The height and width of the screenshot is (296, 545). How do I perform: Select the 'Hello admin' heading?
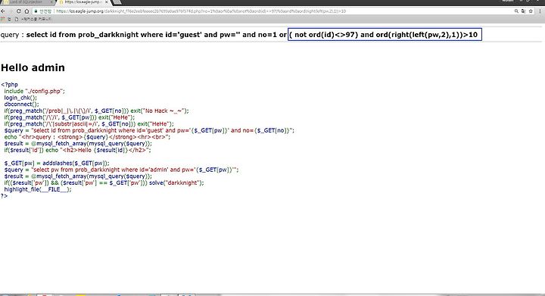pyautogui.click(x=33, y=67)
